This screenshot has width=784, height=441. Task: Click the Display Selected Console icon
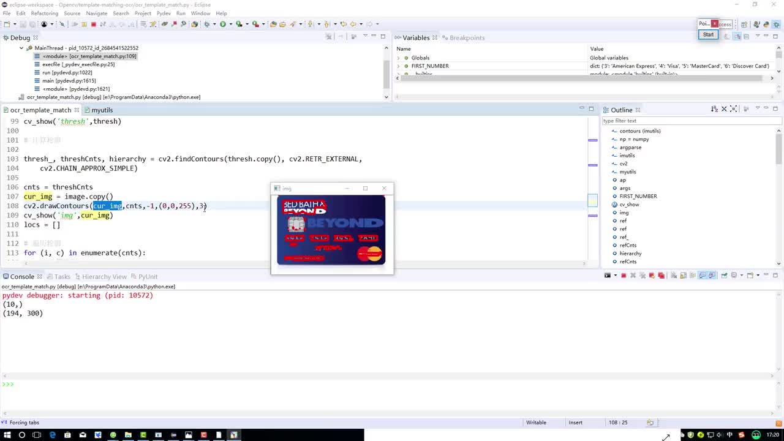coord(734,276)
